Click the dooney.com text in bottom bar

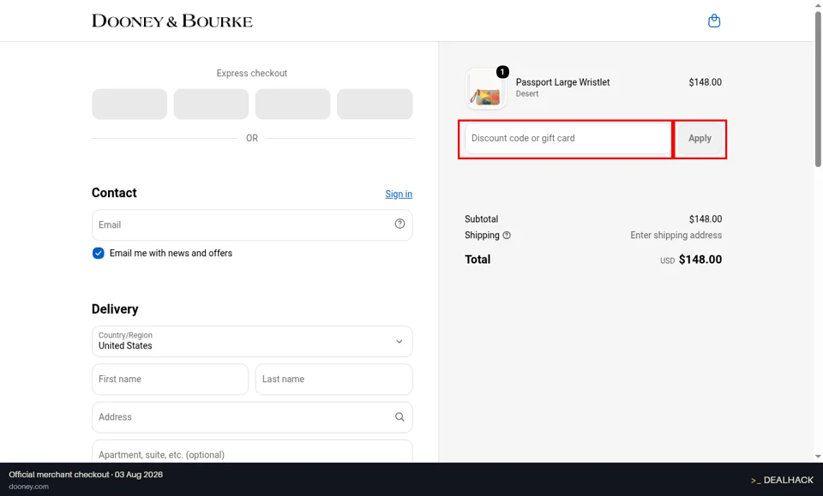pyautogui.click(x=29, y=487)
